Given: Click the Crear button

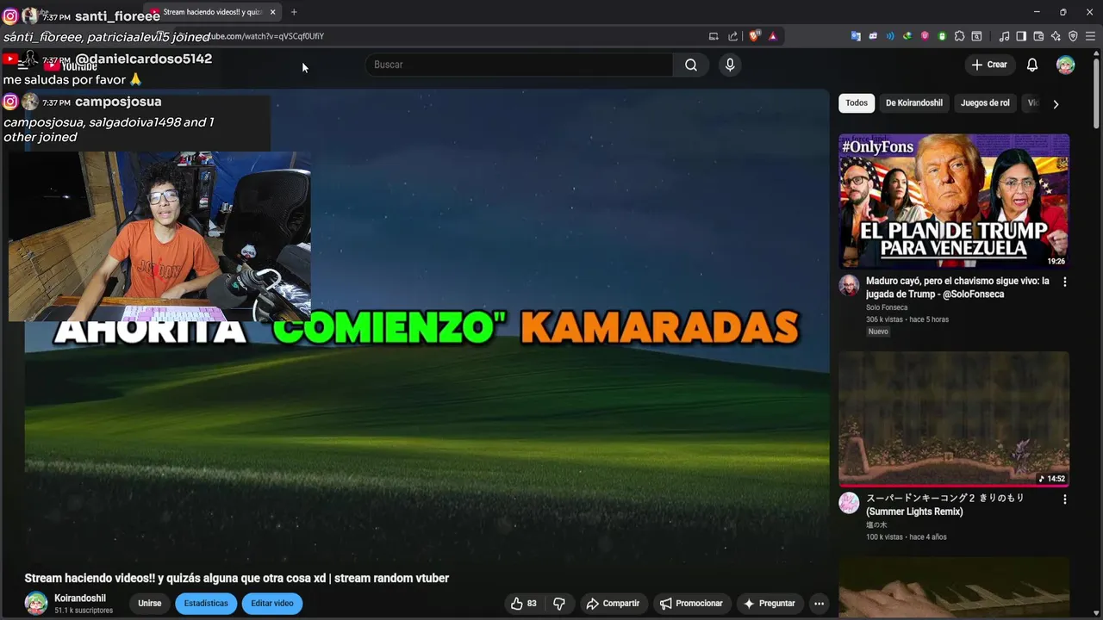Looking at the screenshot, I should pos(989,65).
